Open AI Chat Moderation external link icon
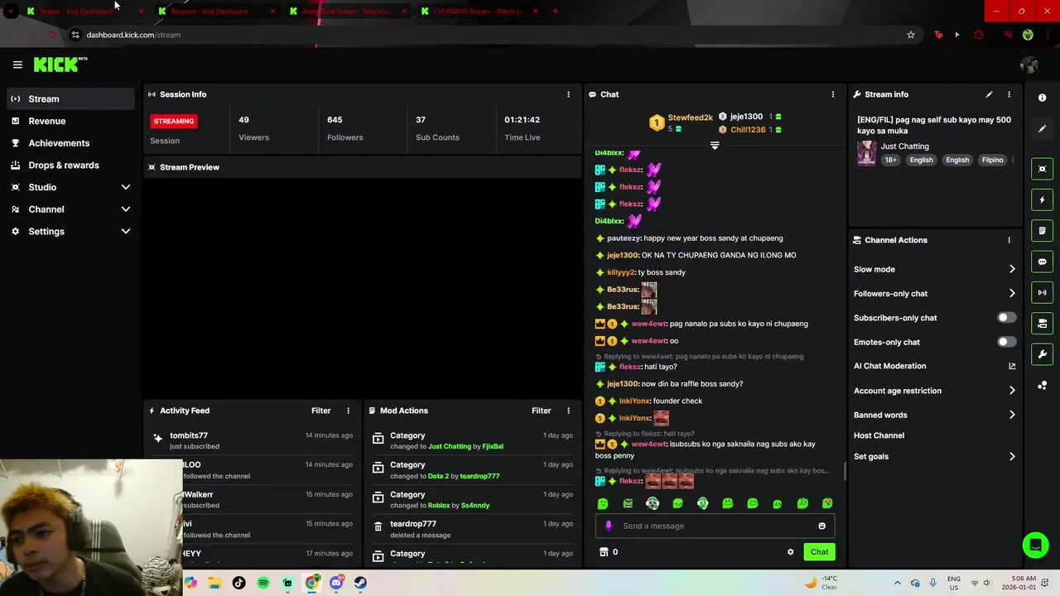This screenshot has height=596, width=1060. 1012,366
